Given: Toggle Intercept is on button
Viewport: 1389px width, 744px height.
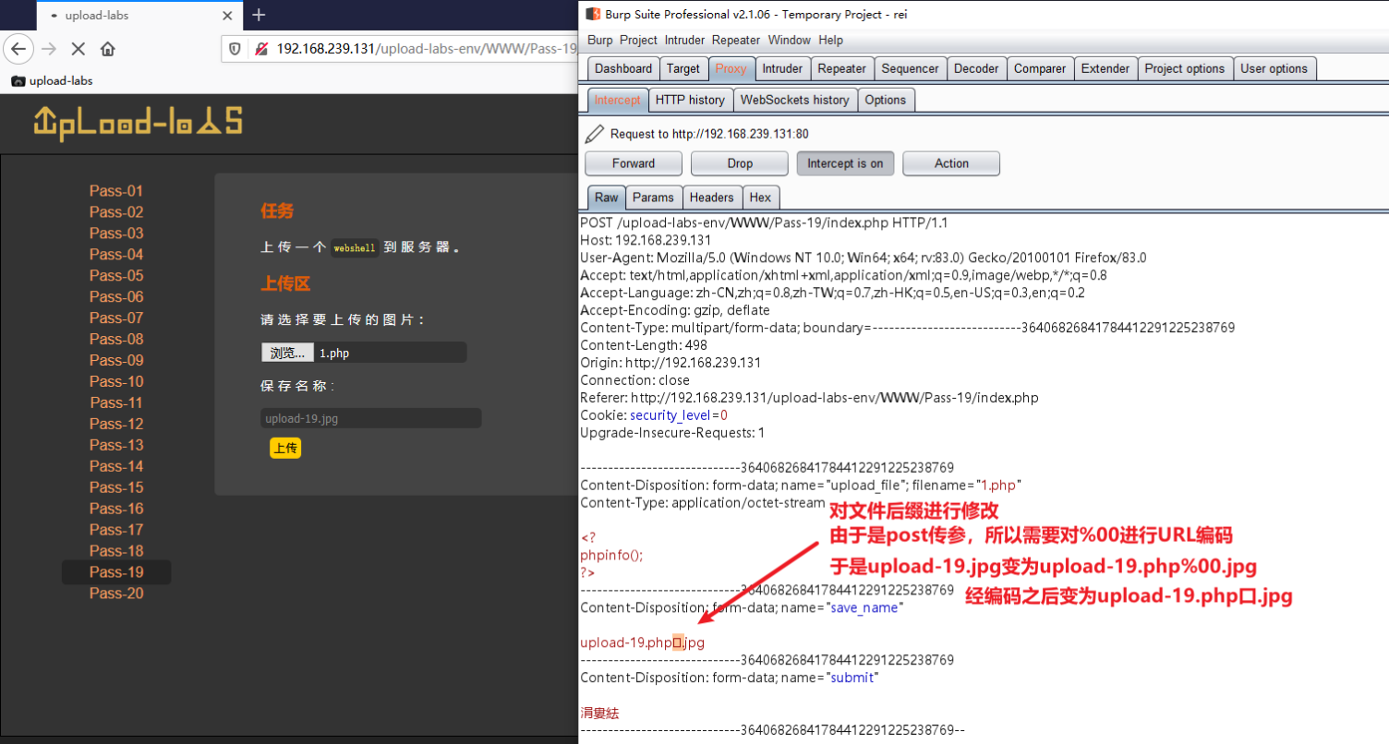Looking at the screenshot, I should 845,163.
